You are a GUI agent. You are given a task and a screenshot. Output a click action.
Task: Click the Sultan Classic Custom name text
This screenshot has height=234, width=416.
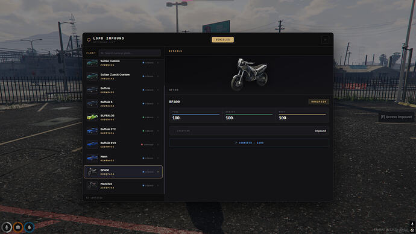[x=115, y=75]
